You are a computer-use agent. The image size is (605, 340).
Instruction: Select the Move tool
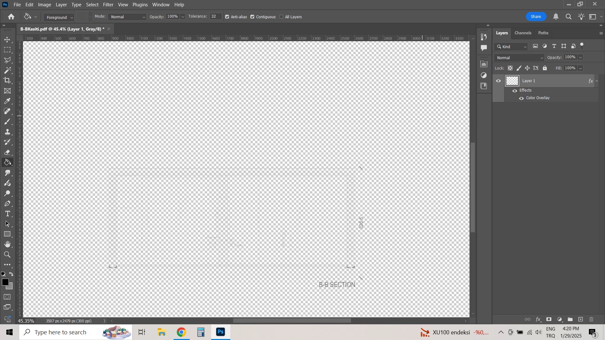[x=7, y=40]
